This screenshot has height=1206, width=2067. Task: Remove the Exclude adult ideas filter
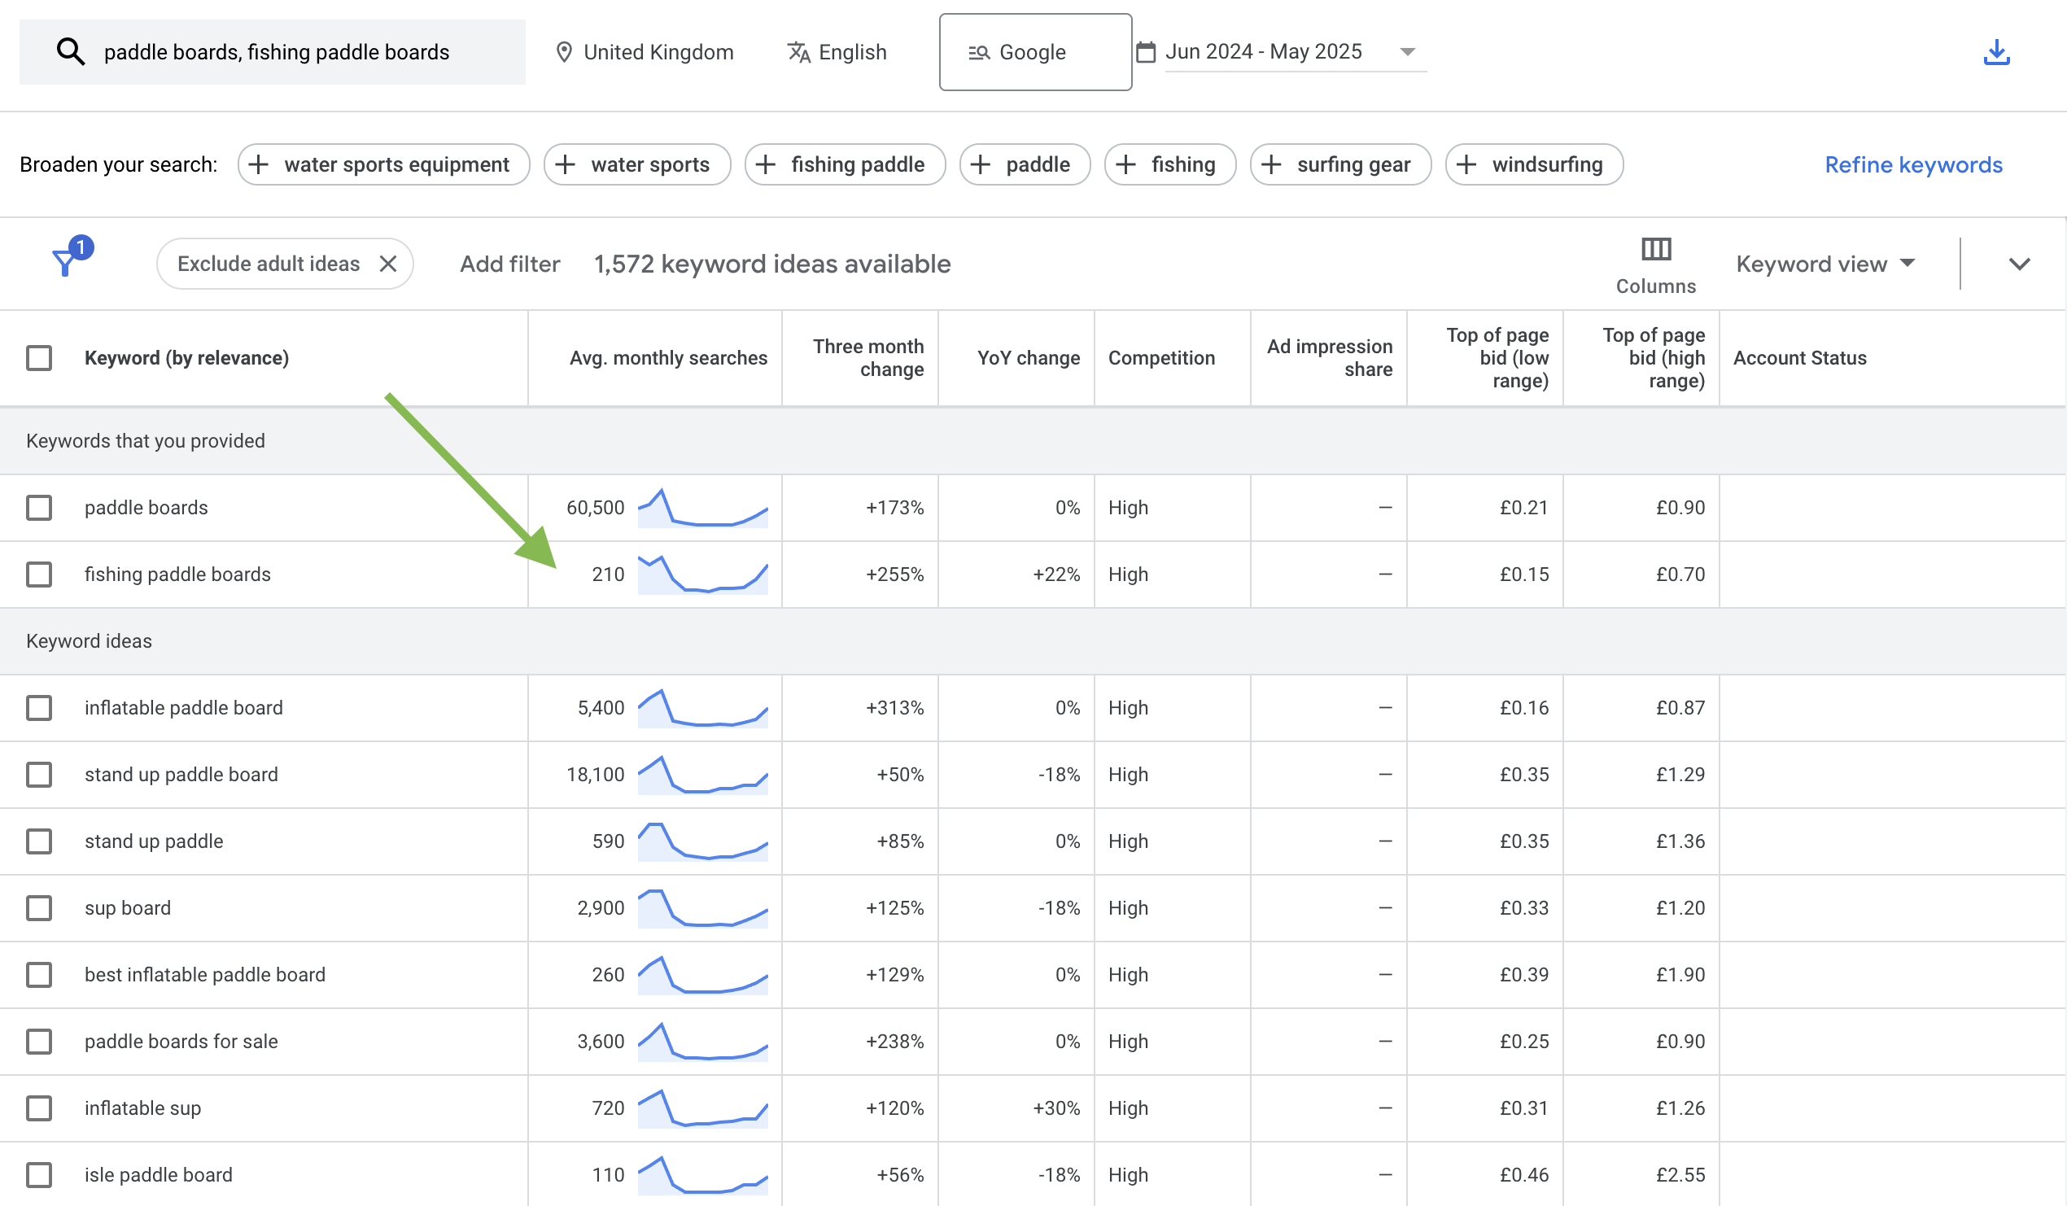(x=388, y=264)
